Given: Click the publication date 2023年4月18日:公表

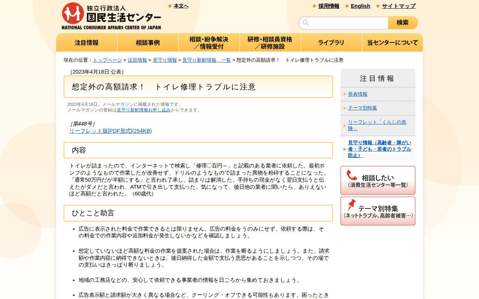Looking at the screenshot, I should tap(97, 72).
